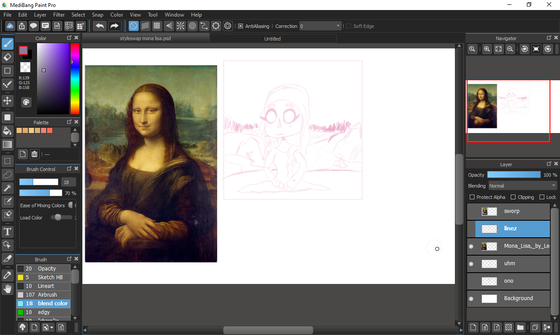Image resolution: width=560 pixels, height=335 pixels.
Task: Toggle the AntiAliasing checkbox
Action: point(240,26)
